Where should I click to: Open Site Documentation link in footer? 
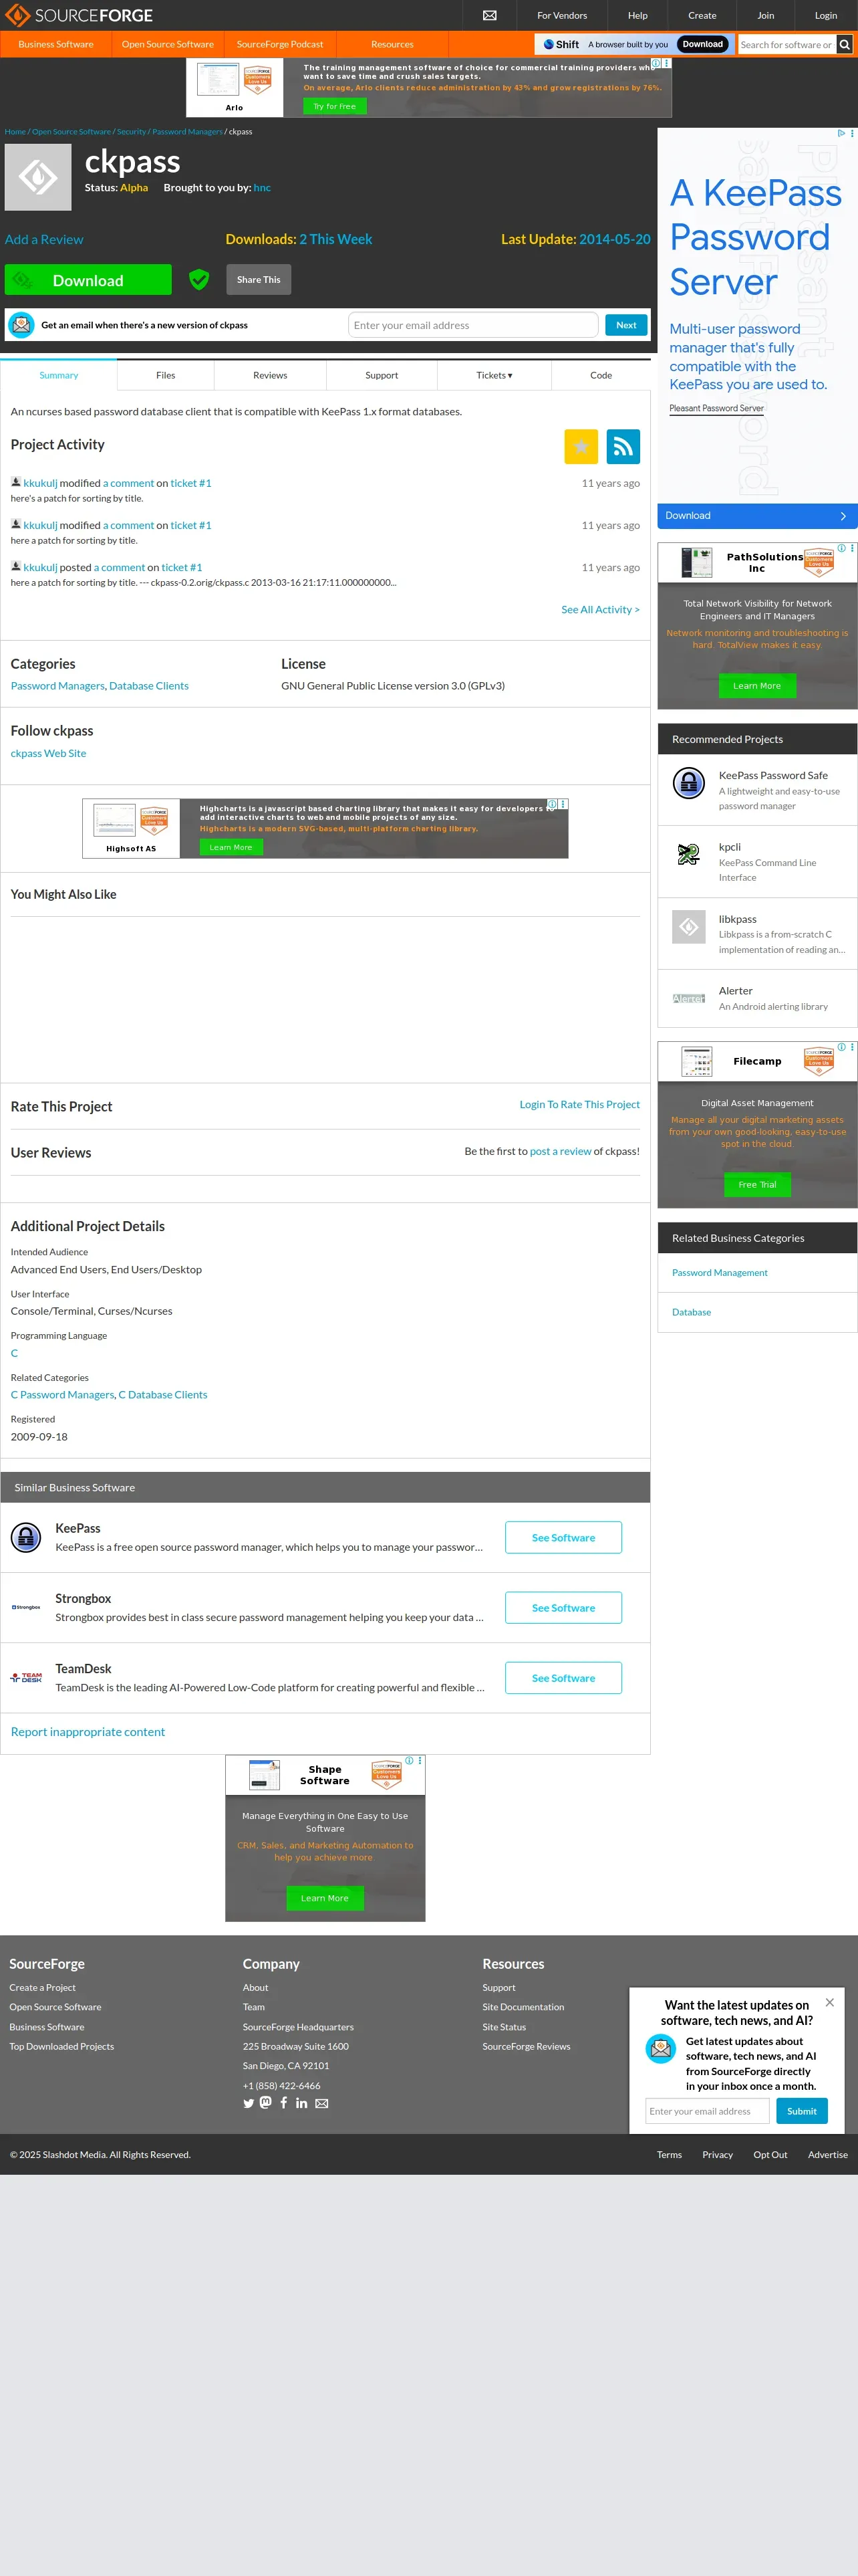point(523,2007)
